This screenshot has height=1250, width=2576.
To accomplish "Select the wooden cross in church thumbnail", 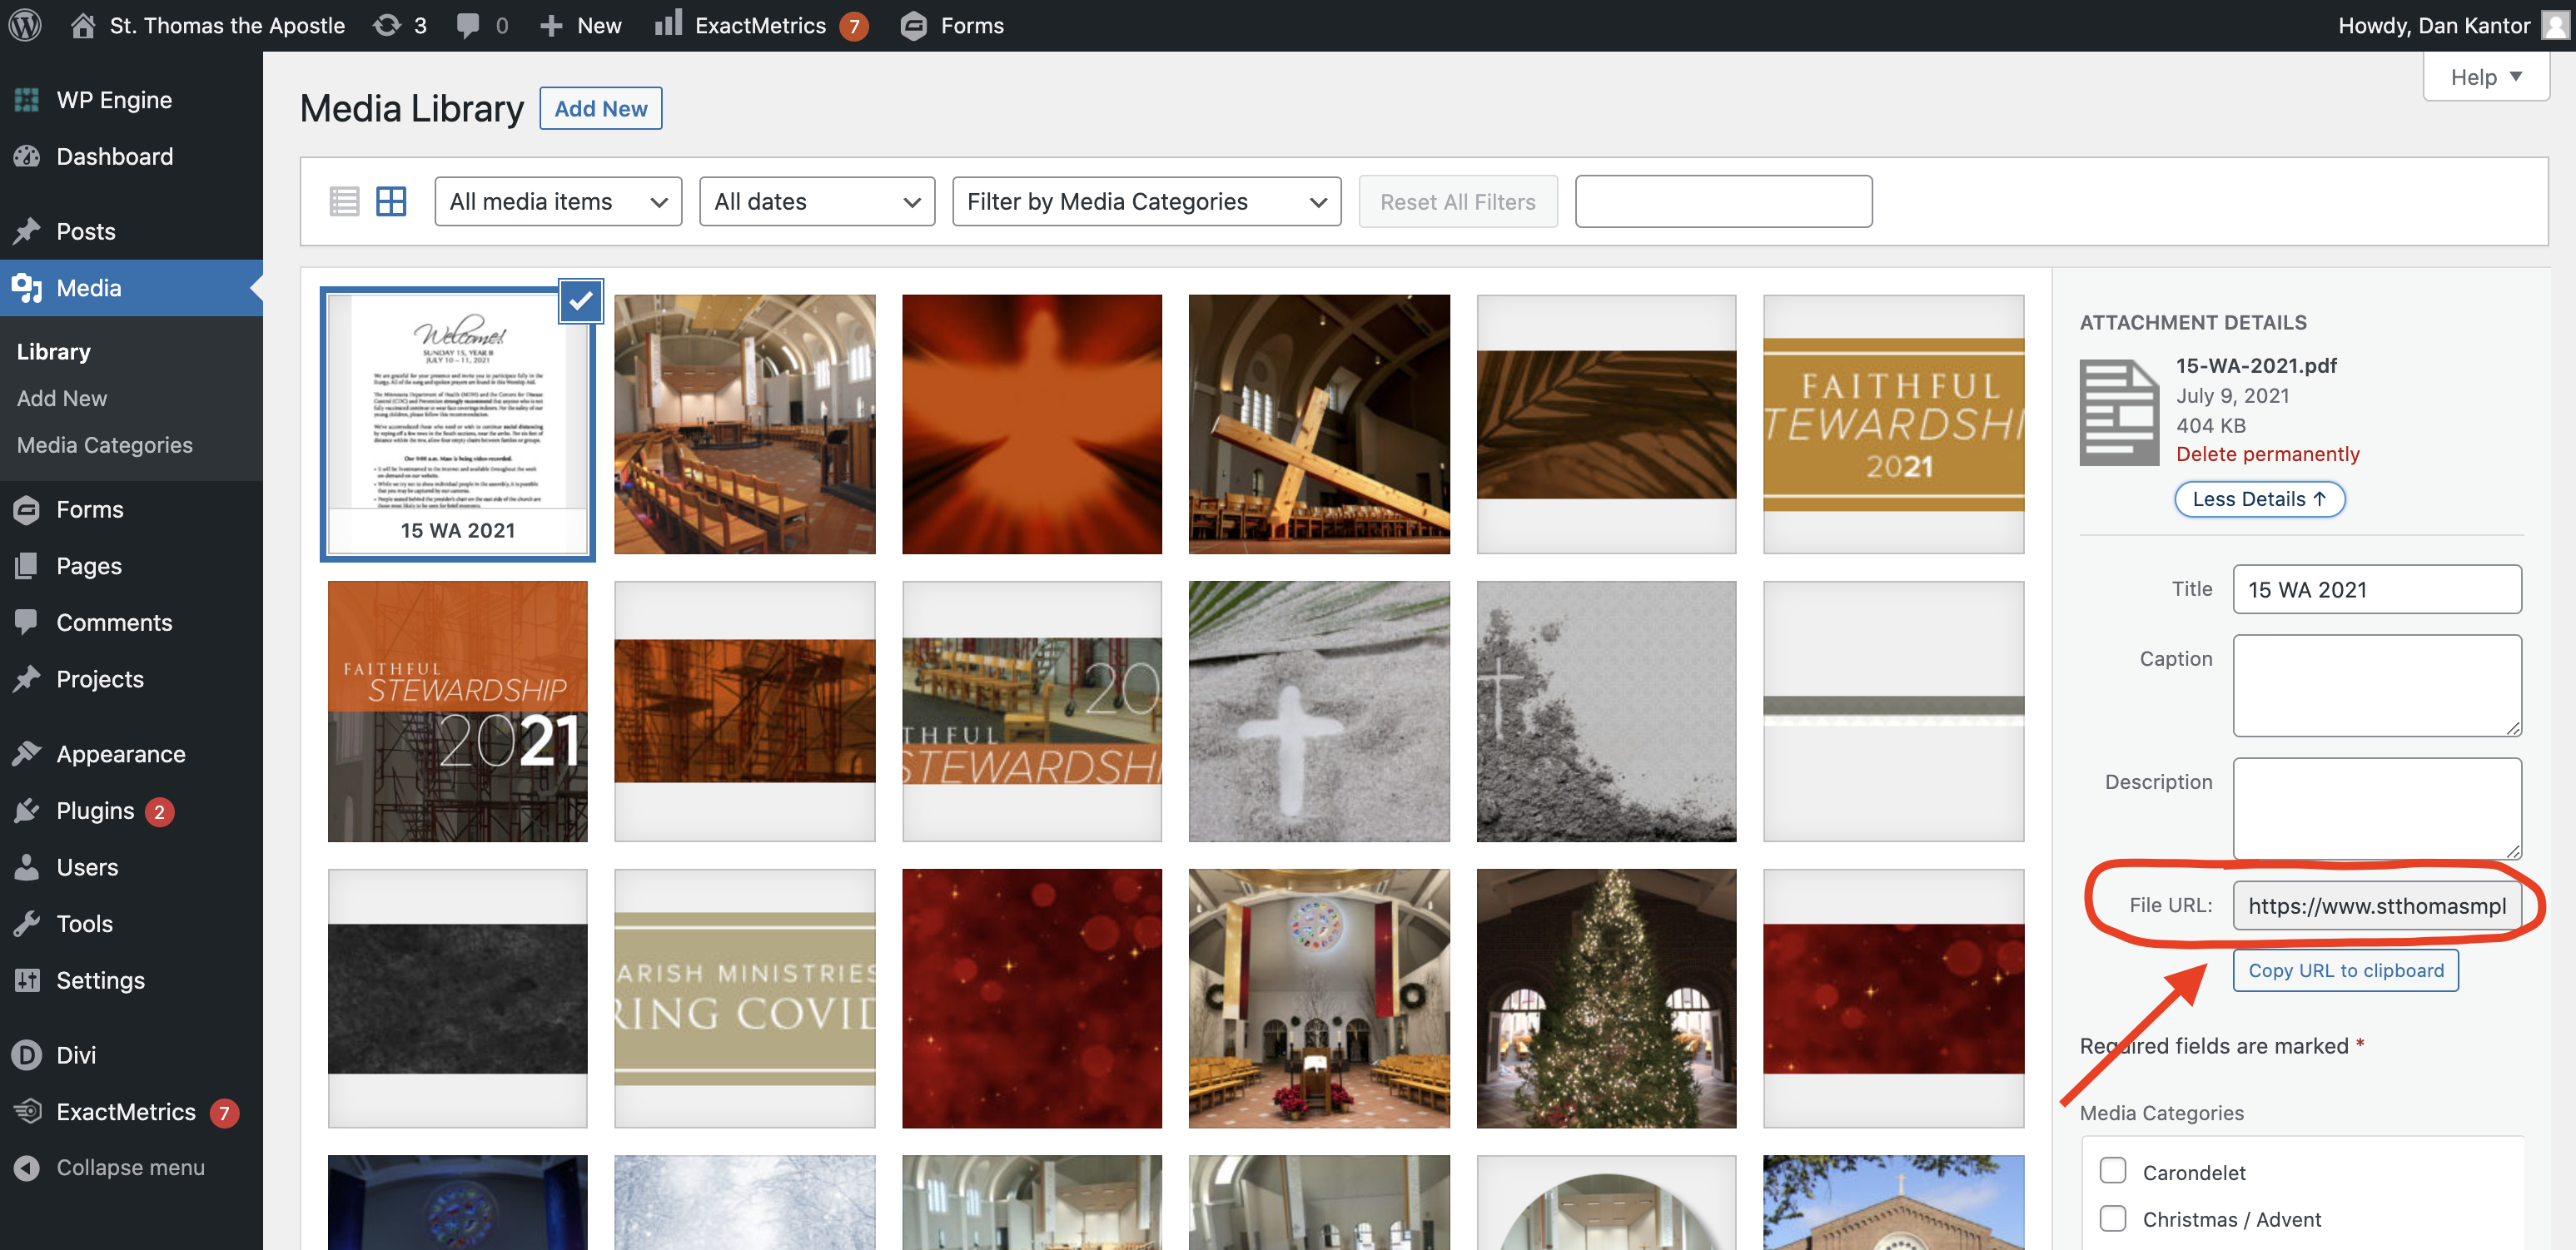I will tap(1319, 424).
